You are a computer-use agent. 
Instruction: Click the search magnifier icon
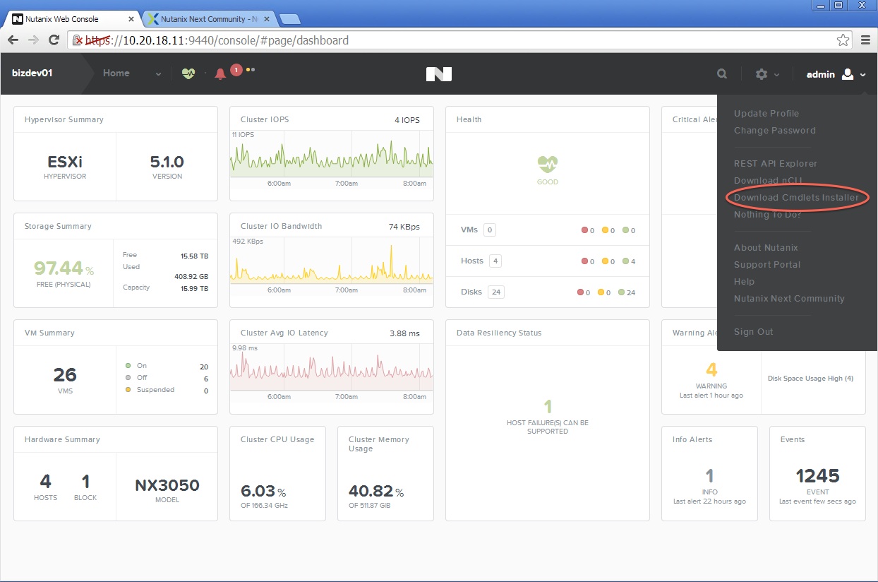721,73
